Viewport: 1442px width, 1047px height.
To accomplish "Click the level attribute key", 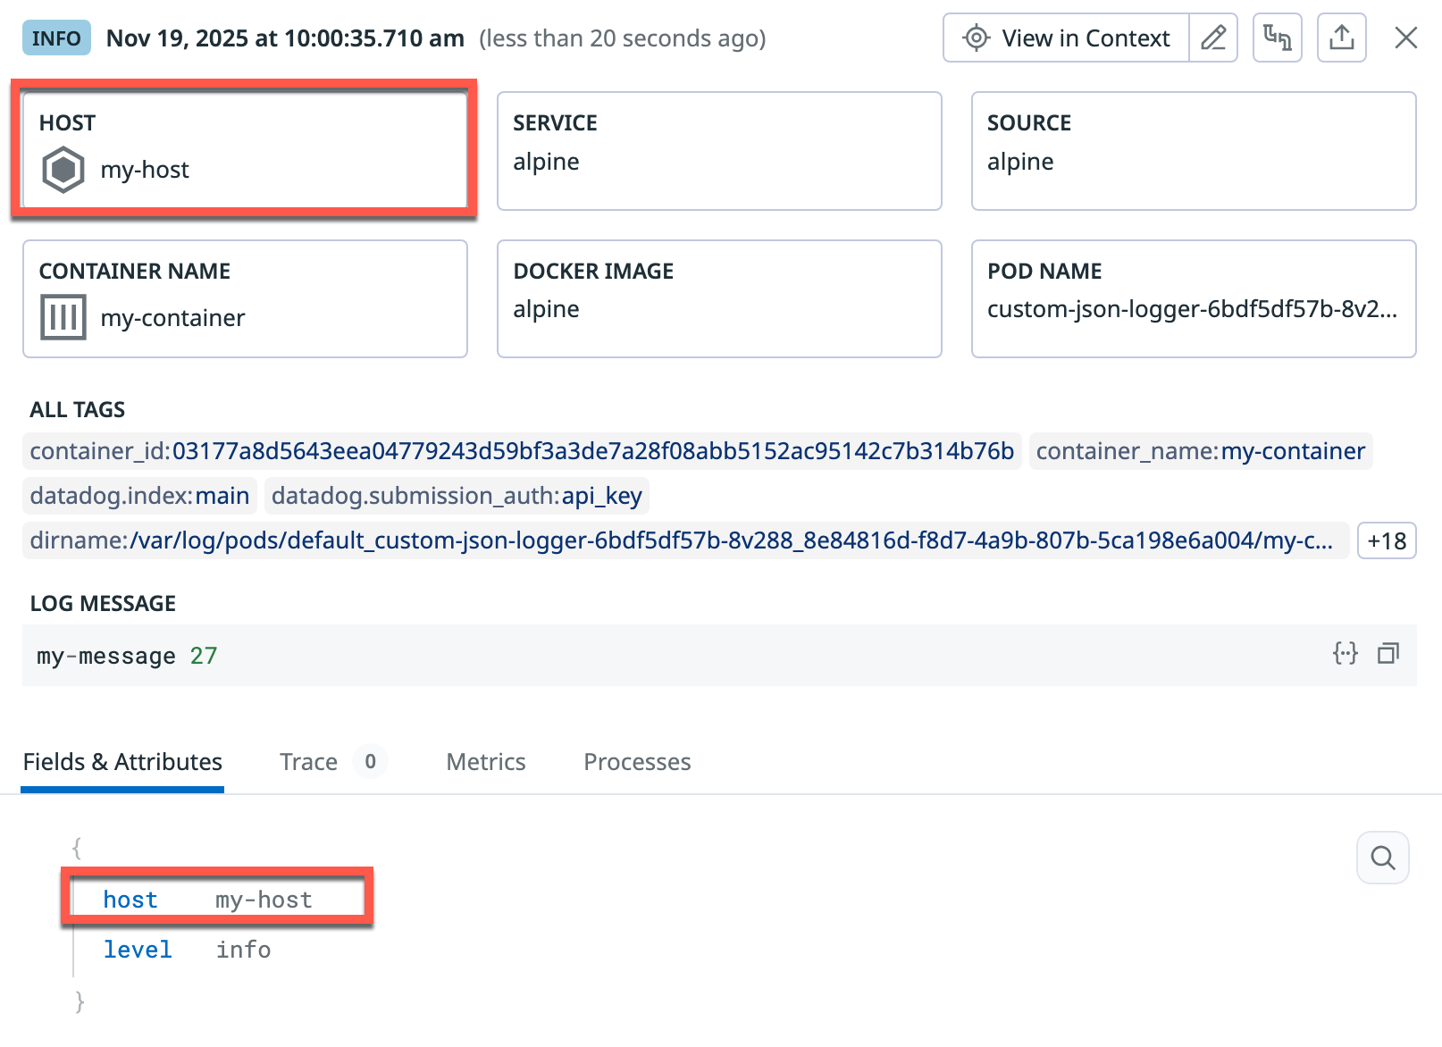I will pos(138,950).
